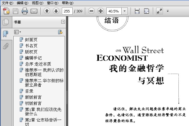Click the page number field showing 255

pyautogui.click(x=67, y=11)
